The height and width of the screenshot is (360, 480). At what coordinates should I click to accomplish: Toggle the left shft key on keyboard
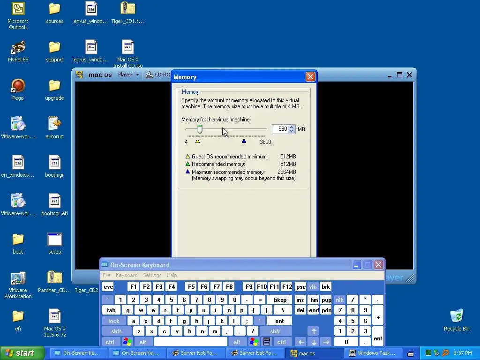point(116,331)
